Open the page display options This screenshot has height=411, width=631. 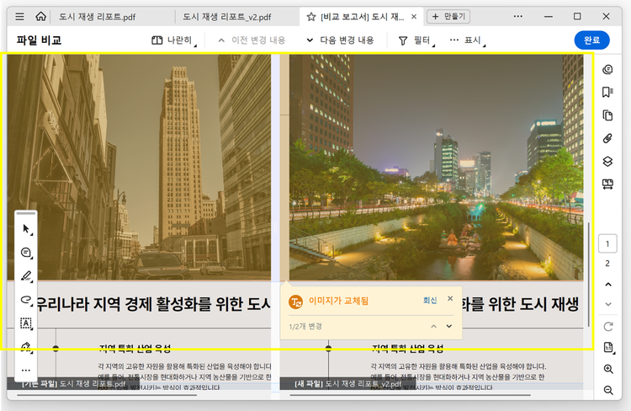pos(608,347)
